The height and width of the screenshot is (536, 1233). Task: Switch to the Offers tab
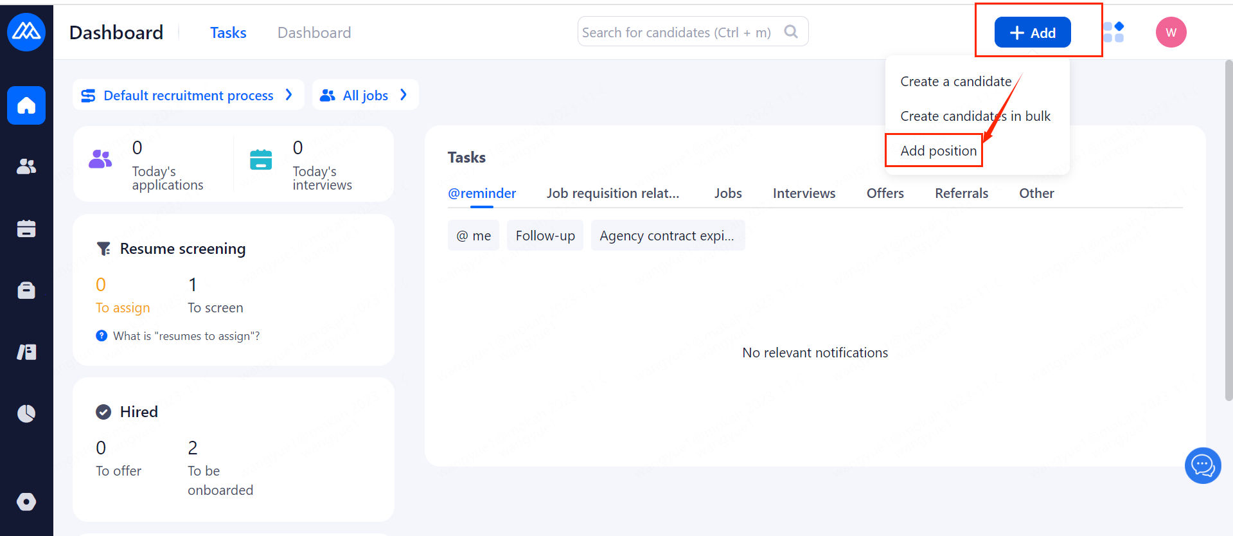(x=885, y=193)
